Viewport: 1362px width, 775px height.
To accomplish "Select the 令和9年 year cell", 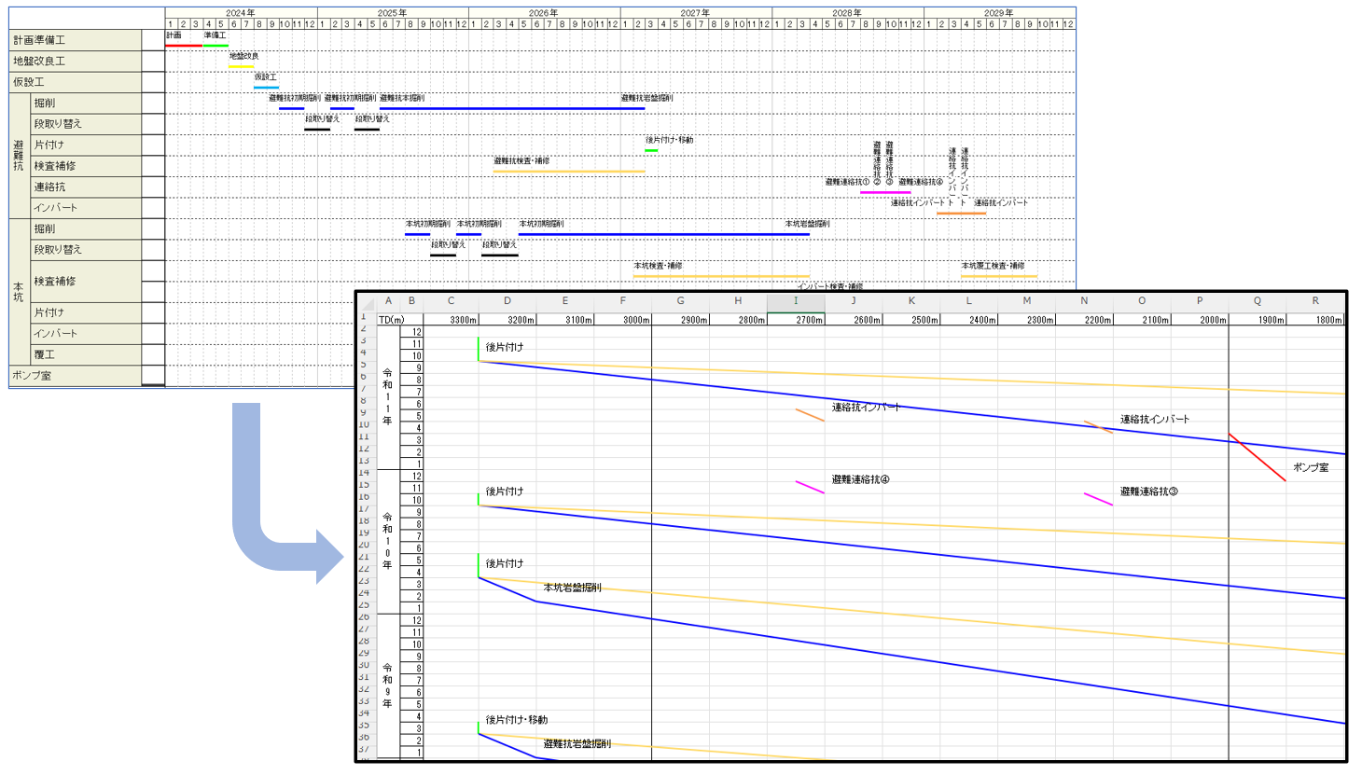I will point(387,685).
